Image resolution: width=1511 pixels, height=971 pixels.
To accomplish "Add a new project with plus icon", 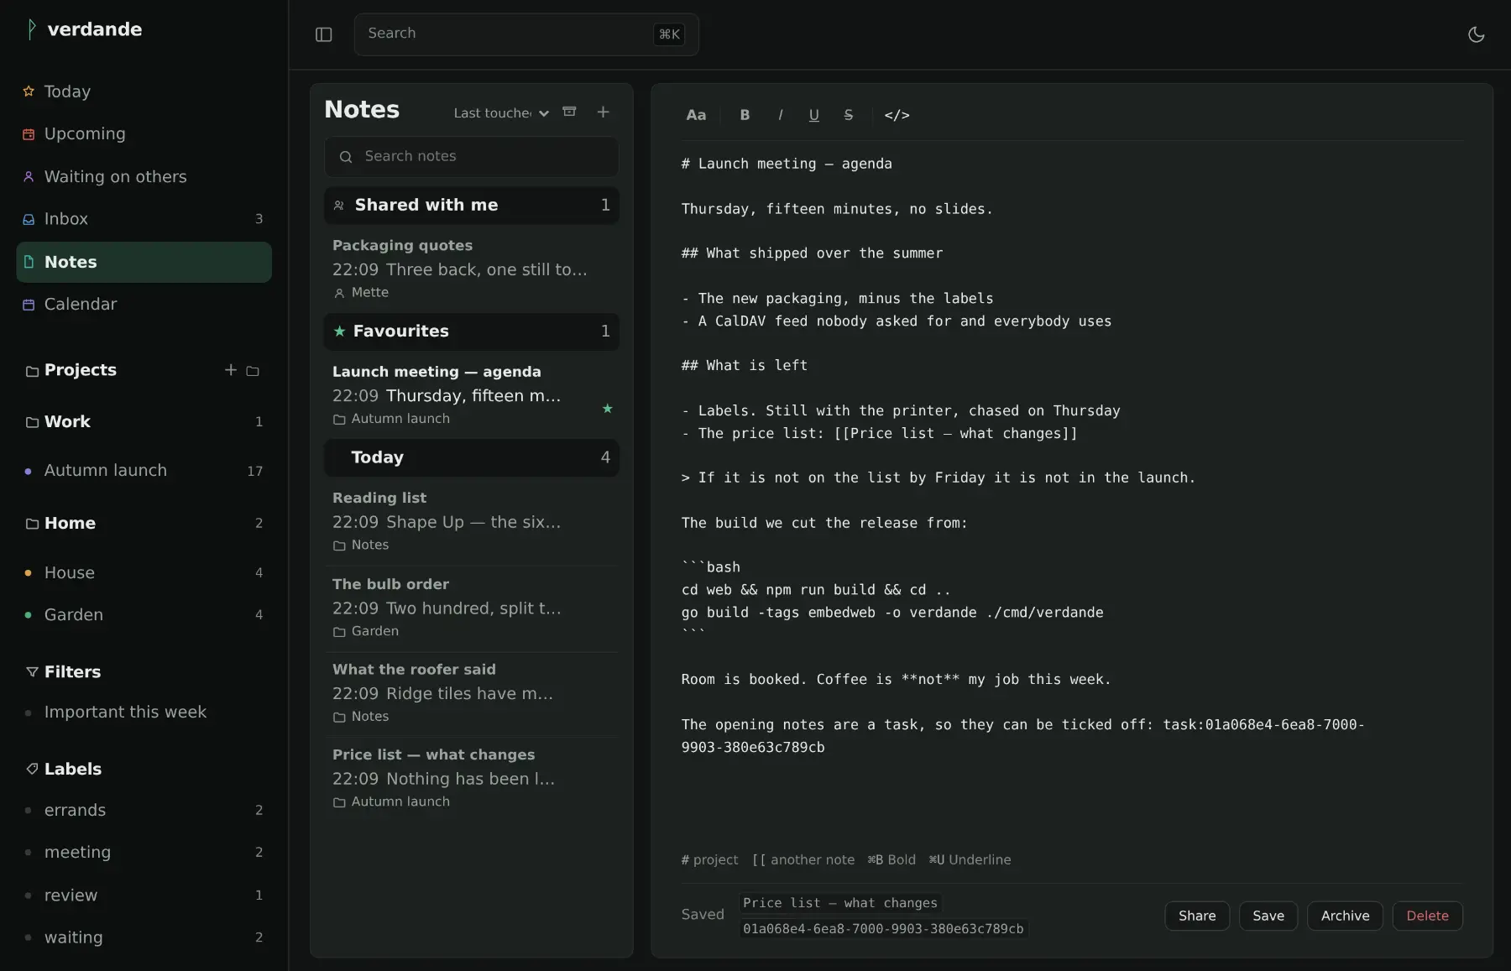I will point(231,369).
